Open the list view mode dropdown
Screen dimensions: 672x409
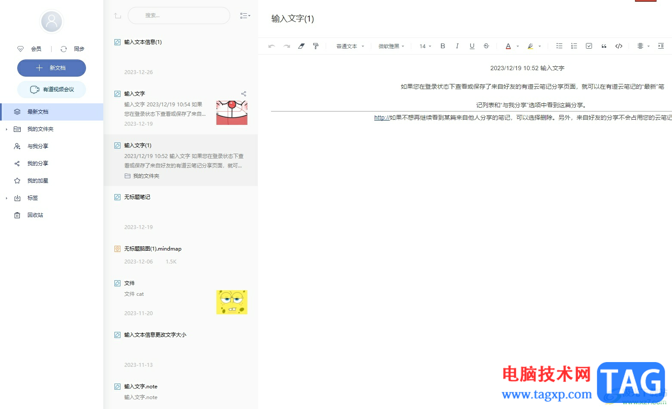tap(245, 15)
